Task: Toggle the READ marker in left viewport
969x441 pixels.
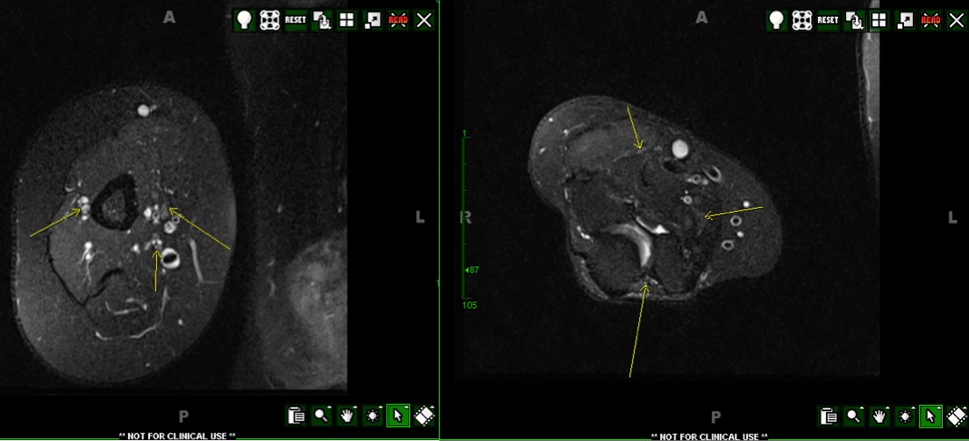Action: [x=398, y=20]
